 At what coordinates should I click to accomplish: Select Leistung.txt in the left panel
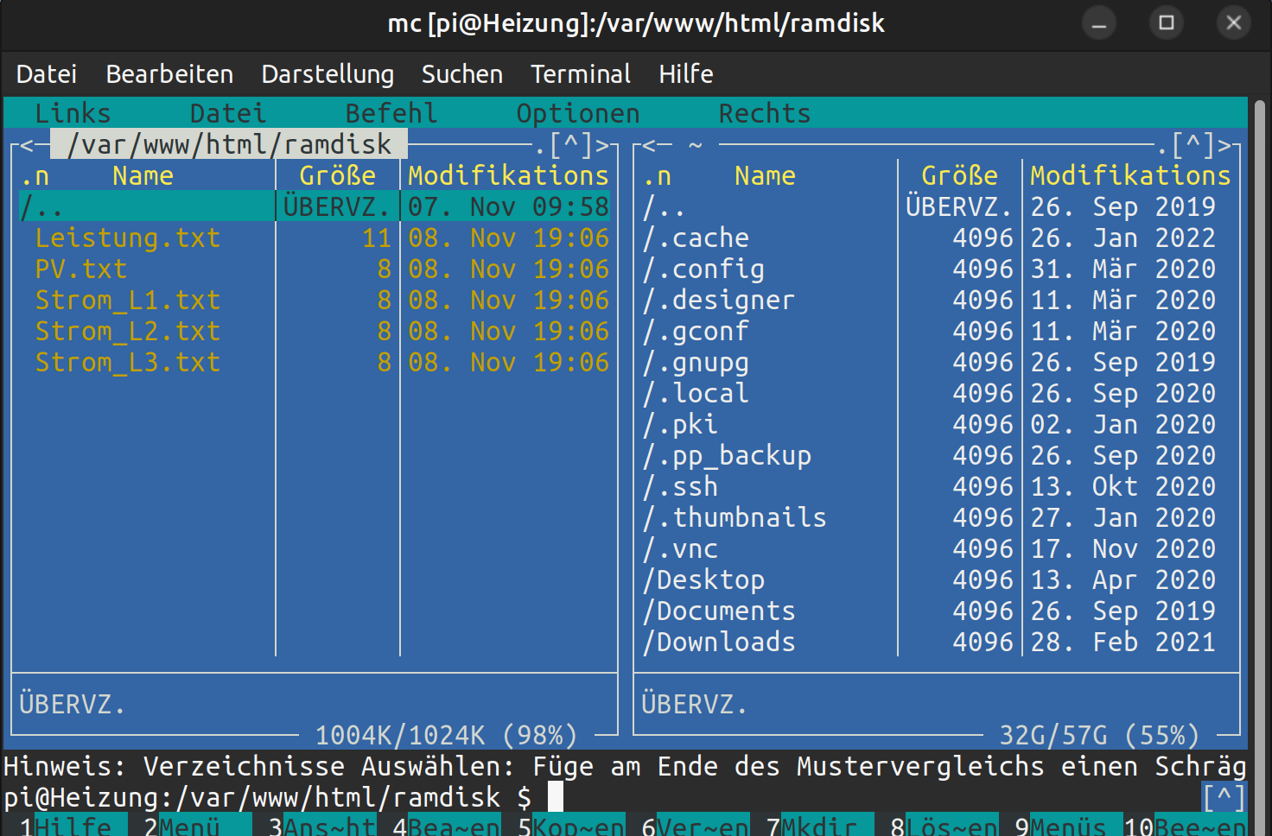(315, 237)
